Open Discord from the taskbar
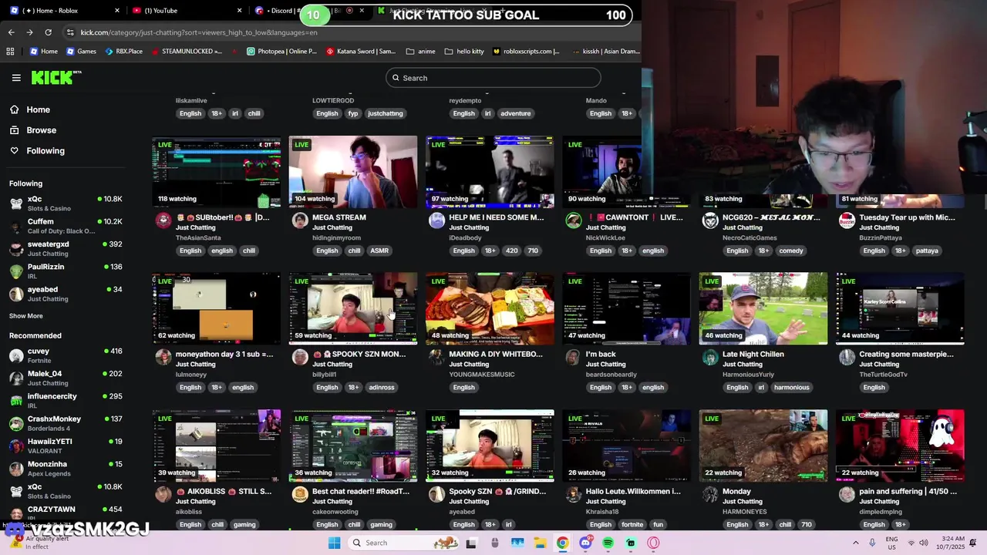 [585, 543]
